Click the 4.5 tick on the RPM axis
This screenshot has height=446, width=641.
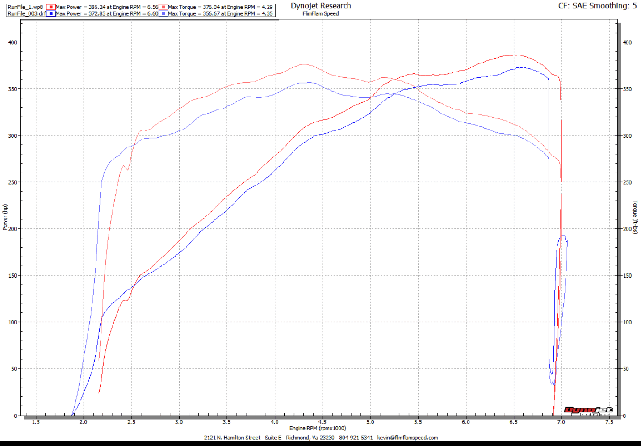(x=323, y=422)
